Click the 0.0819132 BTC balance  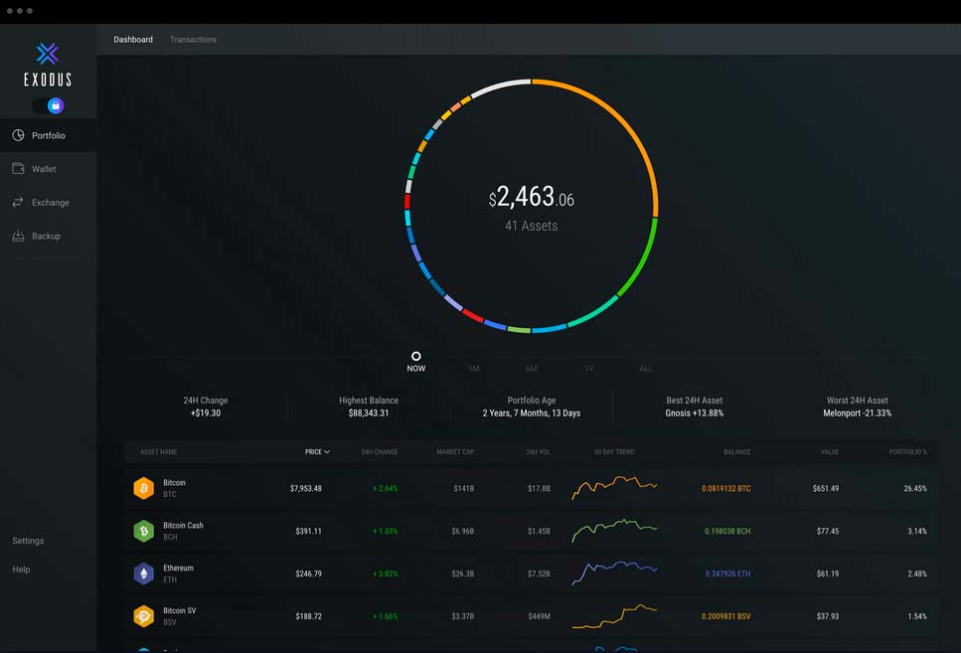(x=726, y=489)
